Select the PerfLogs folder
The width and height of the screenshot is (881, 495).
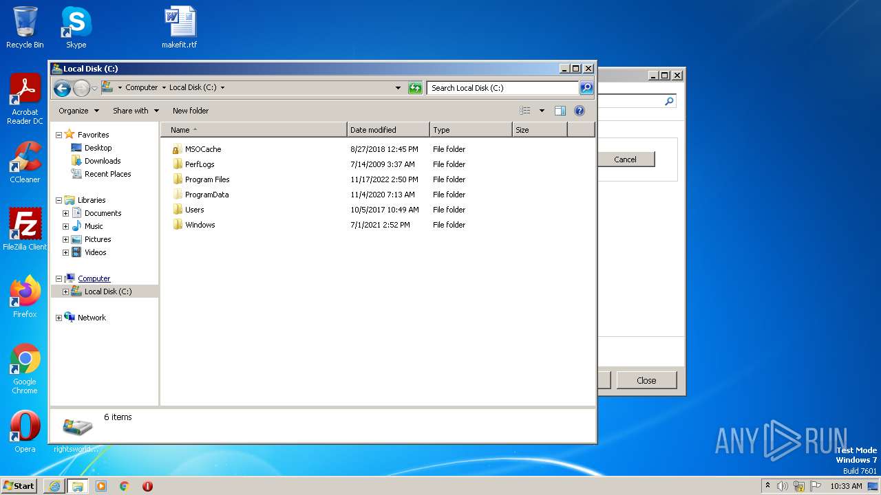[200, 164]
